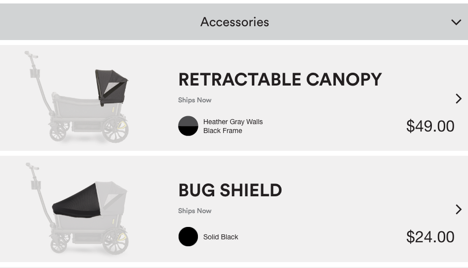468x268 pixels.
Task: Click Heather Gray Walls Black Frame label
Action: 233,126
